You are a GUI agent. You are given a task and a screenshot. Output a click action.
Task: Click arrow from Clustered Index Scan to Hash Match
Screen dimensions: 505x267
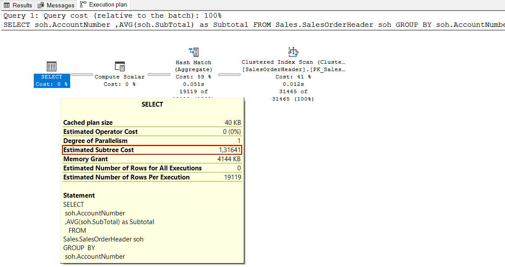tap(229, 75)
